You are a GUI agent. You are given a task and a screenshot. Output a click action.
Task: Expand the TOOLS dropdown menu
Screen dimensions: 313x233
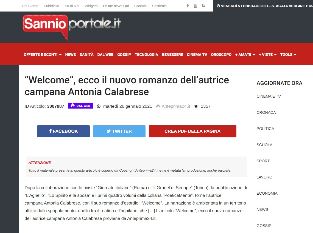[x=288, y=55]
